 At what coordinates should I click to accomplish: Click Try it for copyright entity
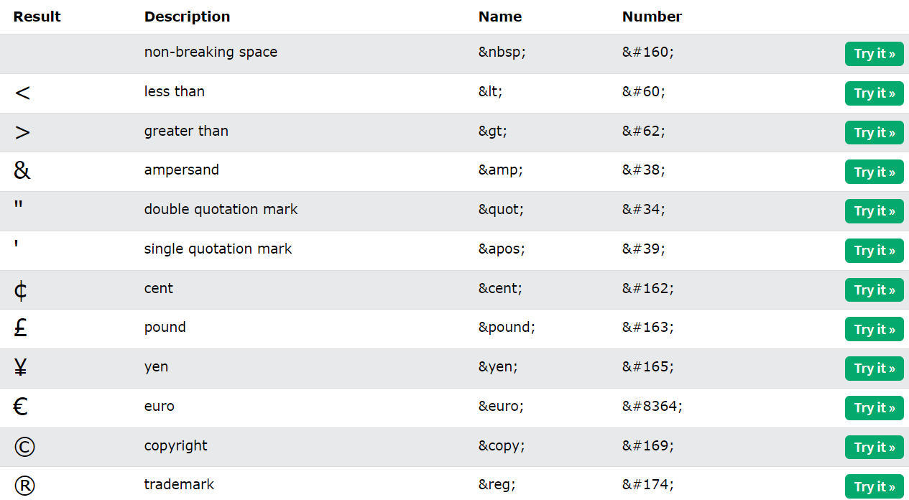874,448
